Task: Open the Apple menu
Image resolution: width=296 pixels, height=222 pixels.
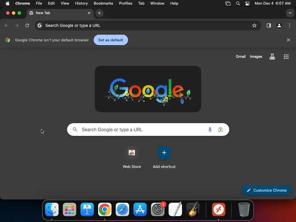Action: (x=8, y=3)
